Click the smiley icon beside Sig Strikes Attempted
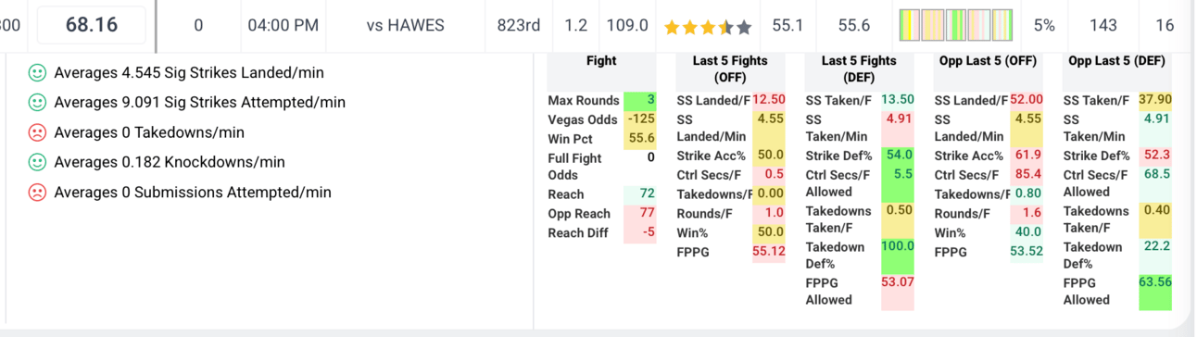The width and height of the screenshot is (1197, 337). [x=37, y=102]
